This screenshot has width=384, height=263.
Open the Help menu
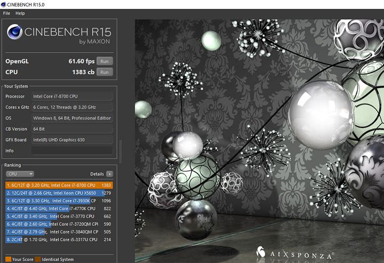[x=20, y=13]
